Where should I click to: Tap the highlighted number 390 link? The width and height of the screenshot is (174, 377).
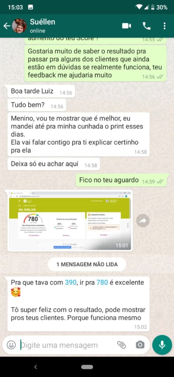71,282
